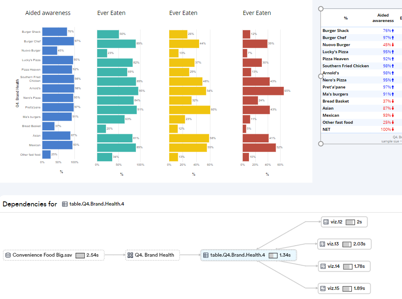
Task: Click the teal bar labeled 95%
Action: [x=118, y=91]
